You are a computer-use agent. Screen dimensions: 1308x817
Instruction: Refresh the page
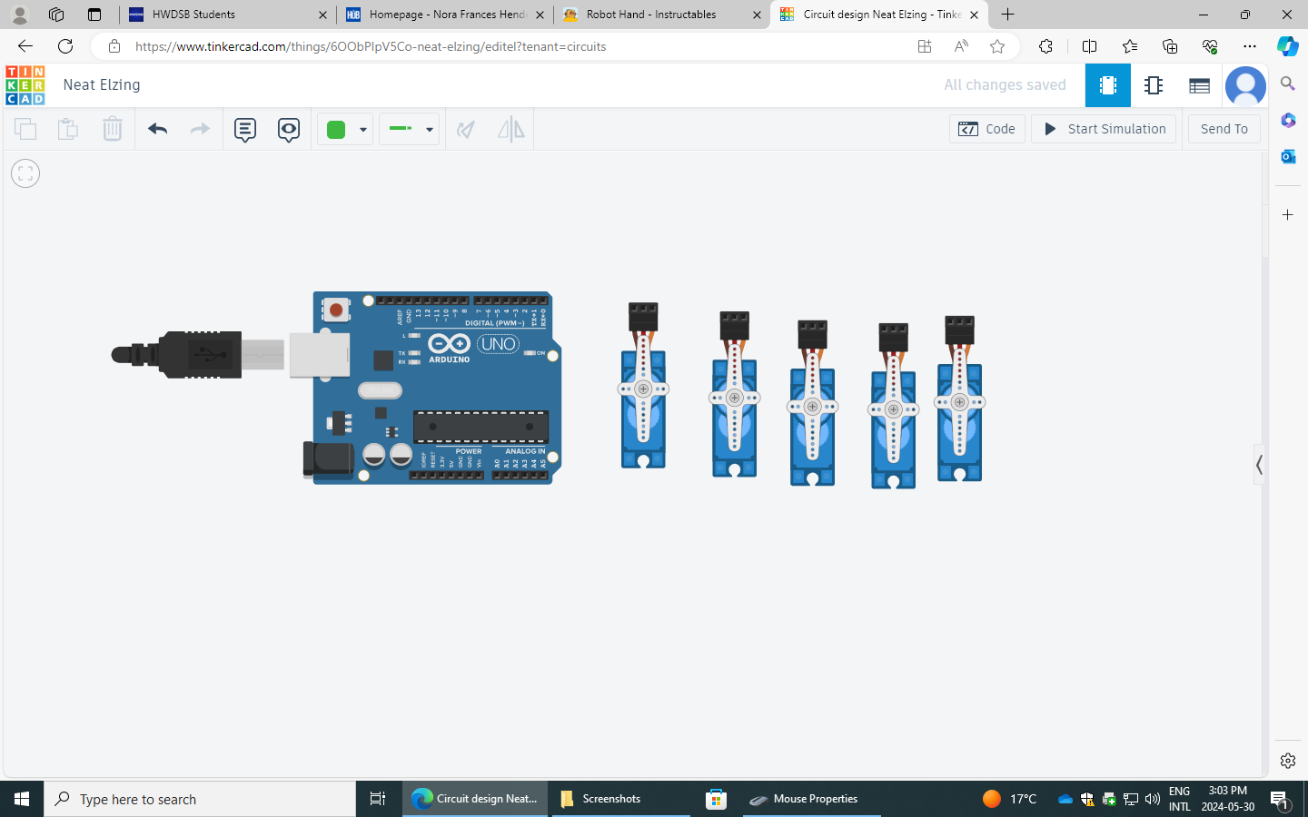click(65, 46)
